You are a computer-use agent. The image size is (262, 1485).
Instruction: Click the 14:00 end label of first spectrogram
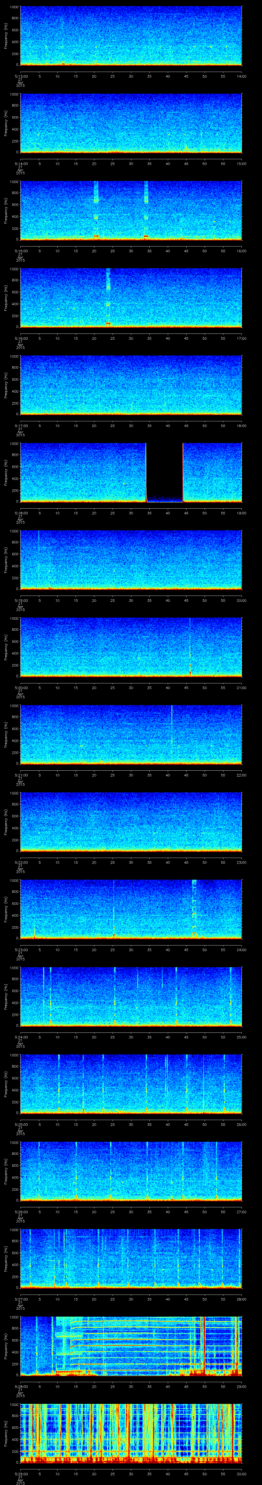(242, 76)
